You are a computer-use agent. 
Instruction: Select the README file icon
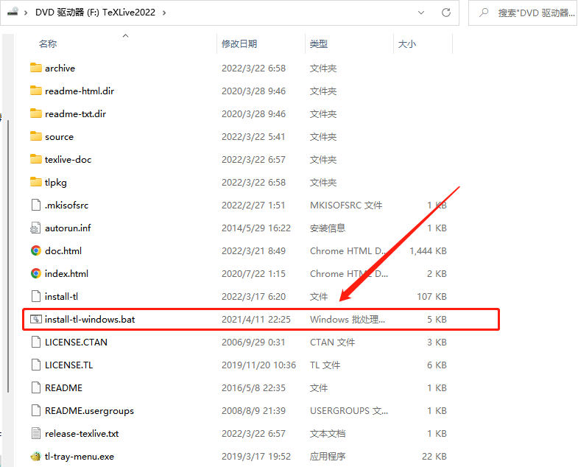36,387
